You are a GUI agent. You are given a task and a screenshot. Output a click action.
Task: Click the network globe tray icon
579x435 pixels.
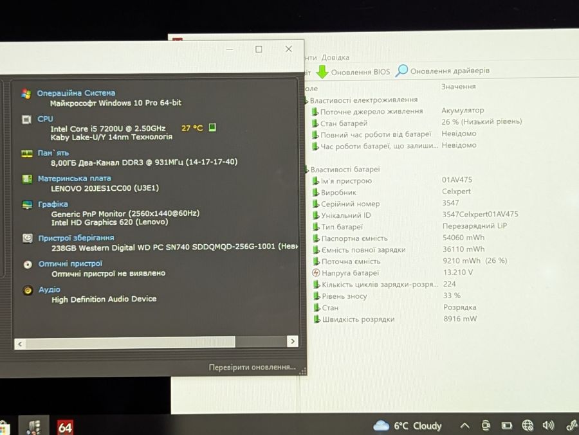click(528, 425)
